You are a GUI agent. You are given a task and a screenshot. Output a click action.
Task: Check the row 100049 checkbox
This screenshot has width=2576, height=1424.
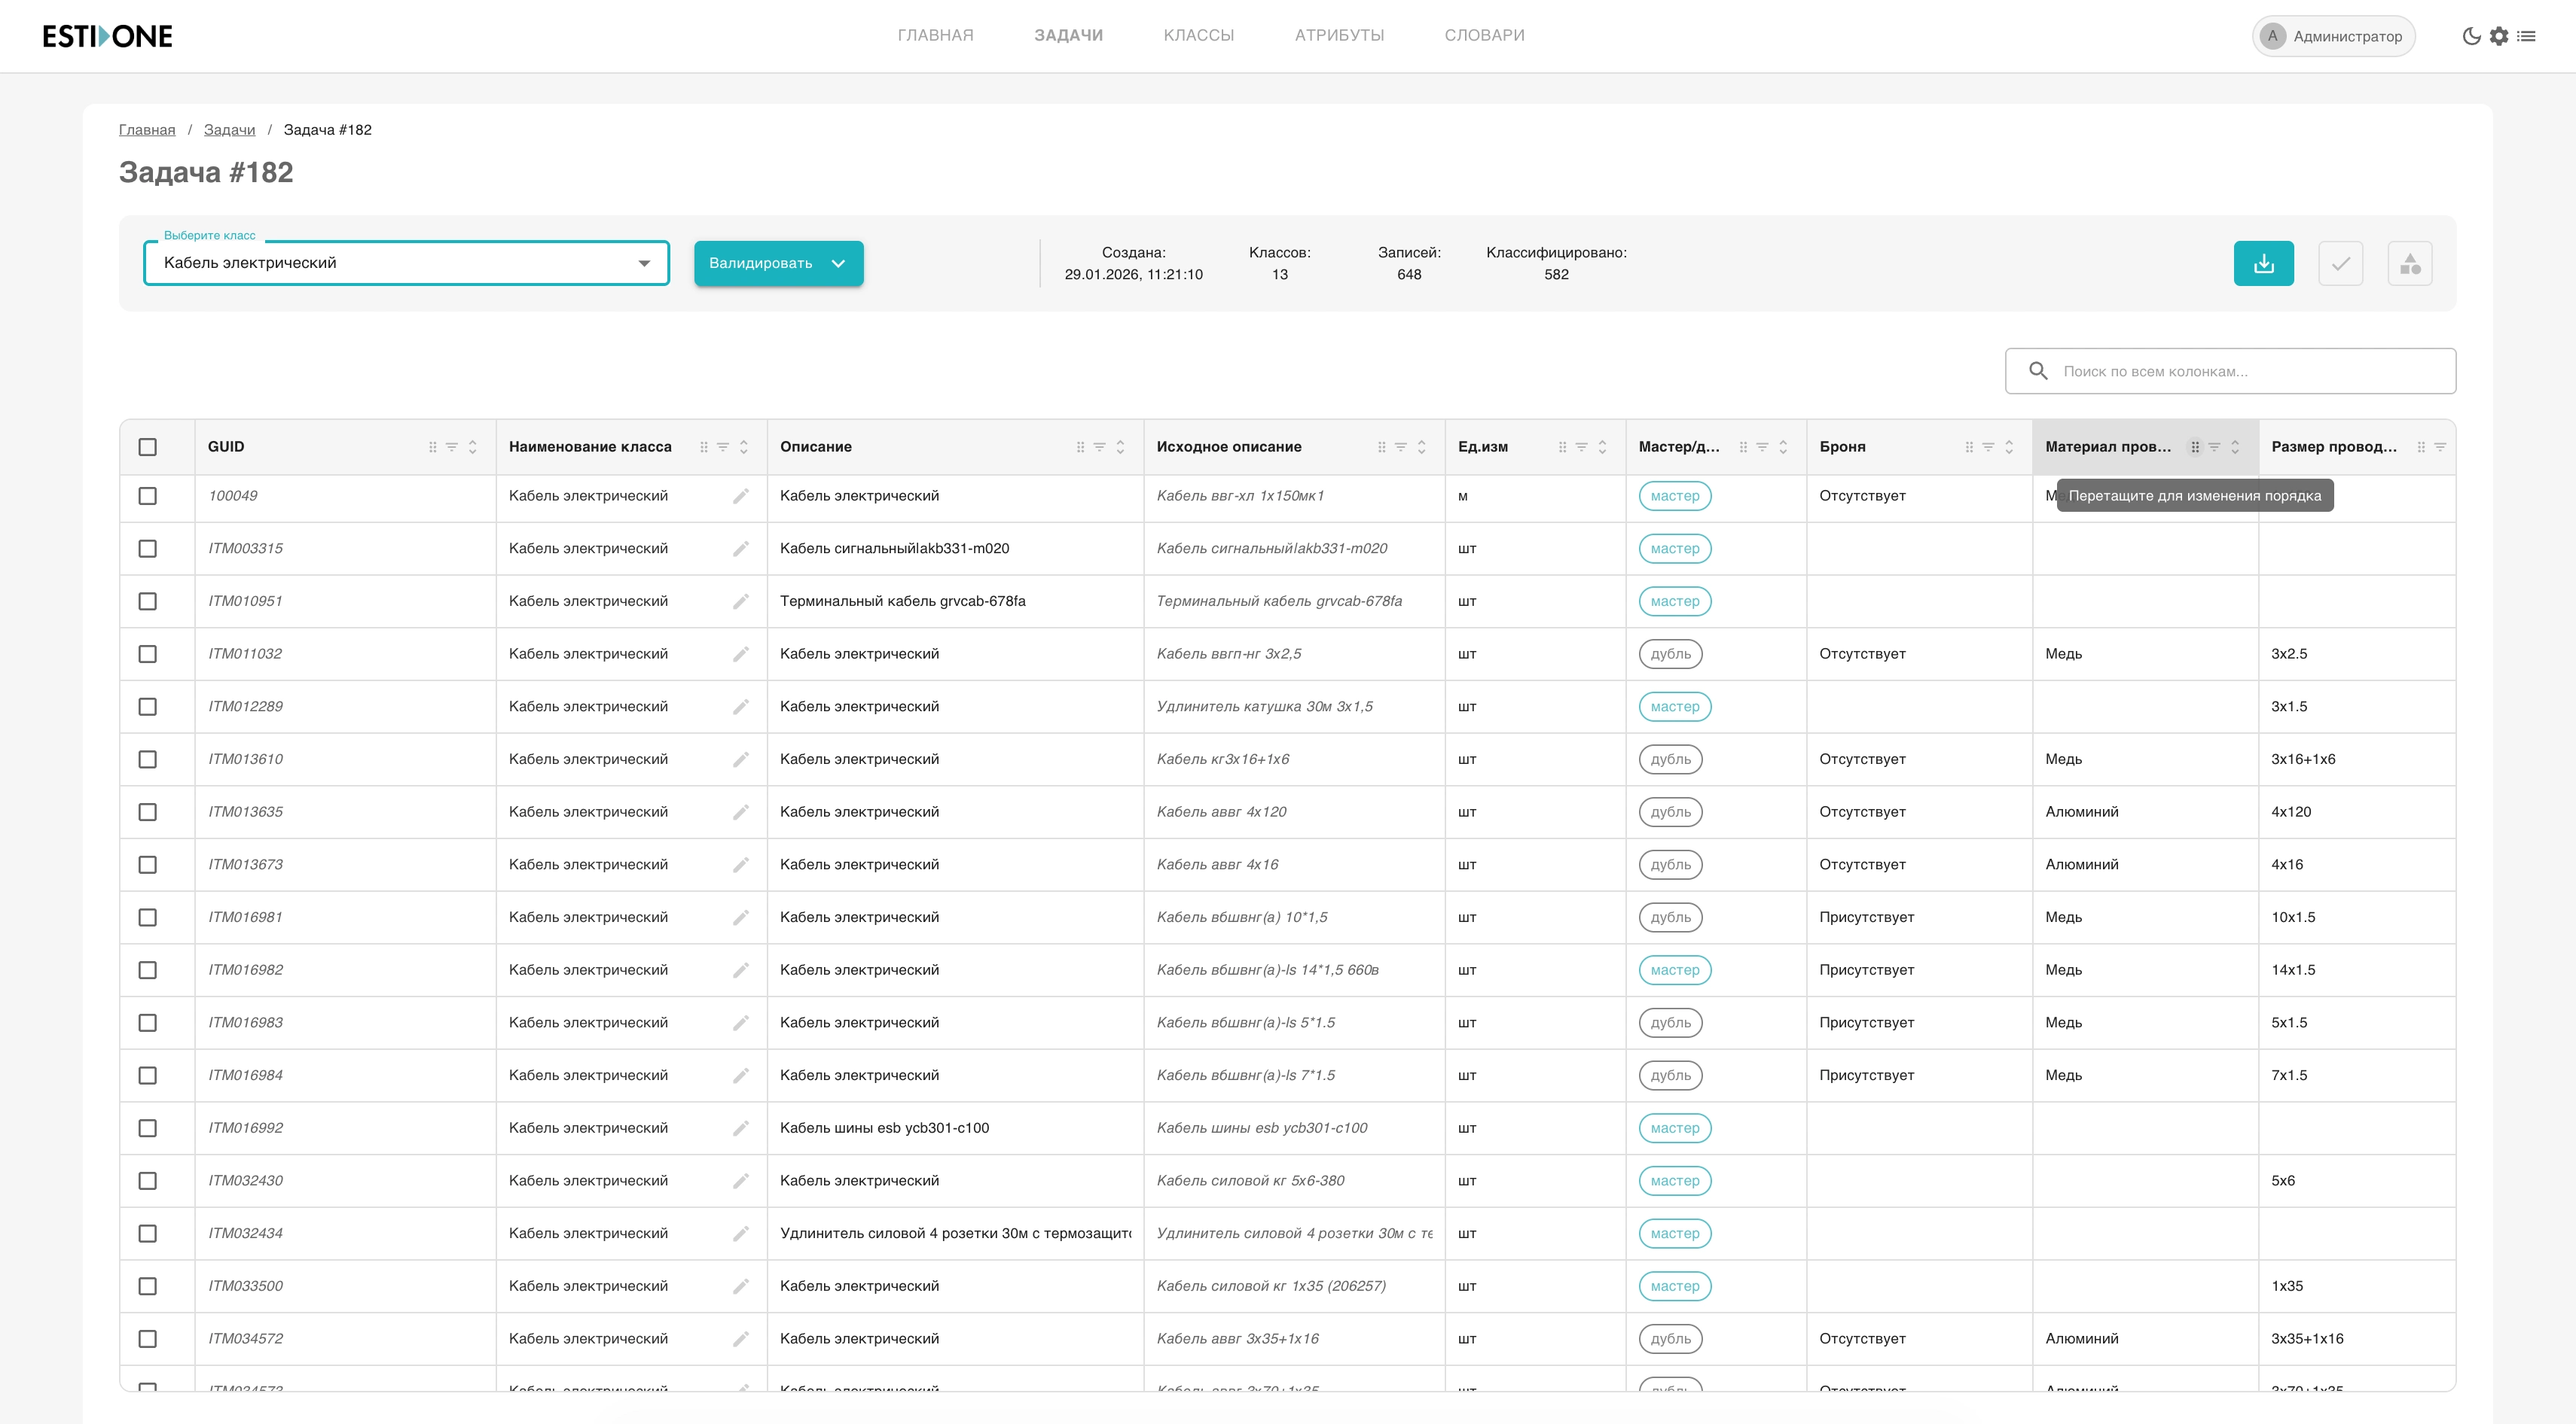pyautogui.click(x=148, y=497)
